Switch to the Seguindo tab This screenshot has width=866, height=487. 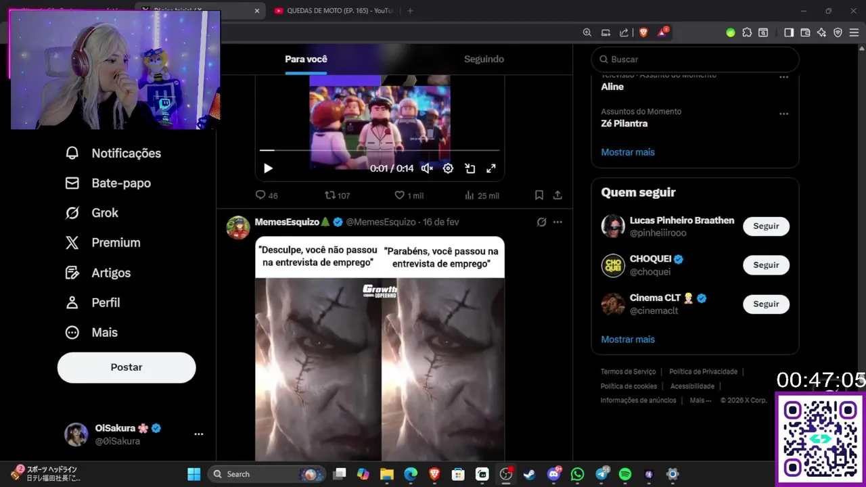[x=484, y=60]
